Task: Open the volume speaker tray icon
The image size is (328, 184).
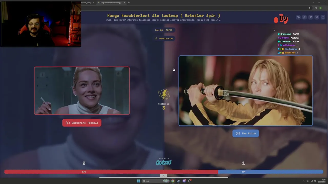Action: point(315,181)
